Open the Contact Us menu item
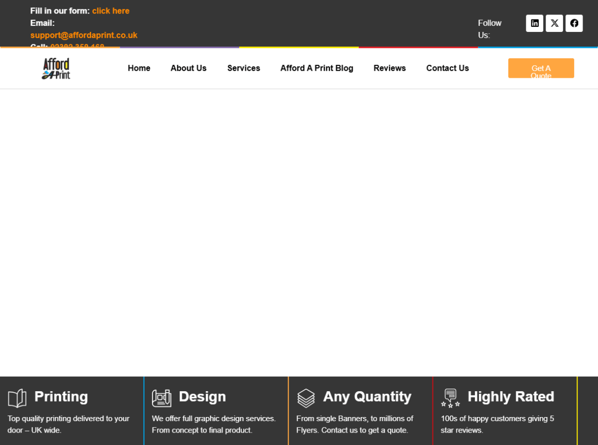598x445 pixels. pos(448,68)
